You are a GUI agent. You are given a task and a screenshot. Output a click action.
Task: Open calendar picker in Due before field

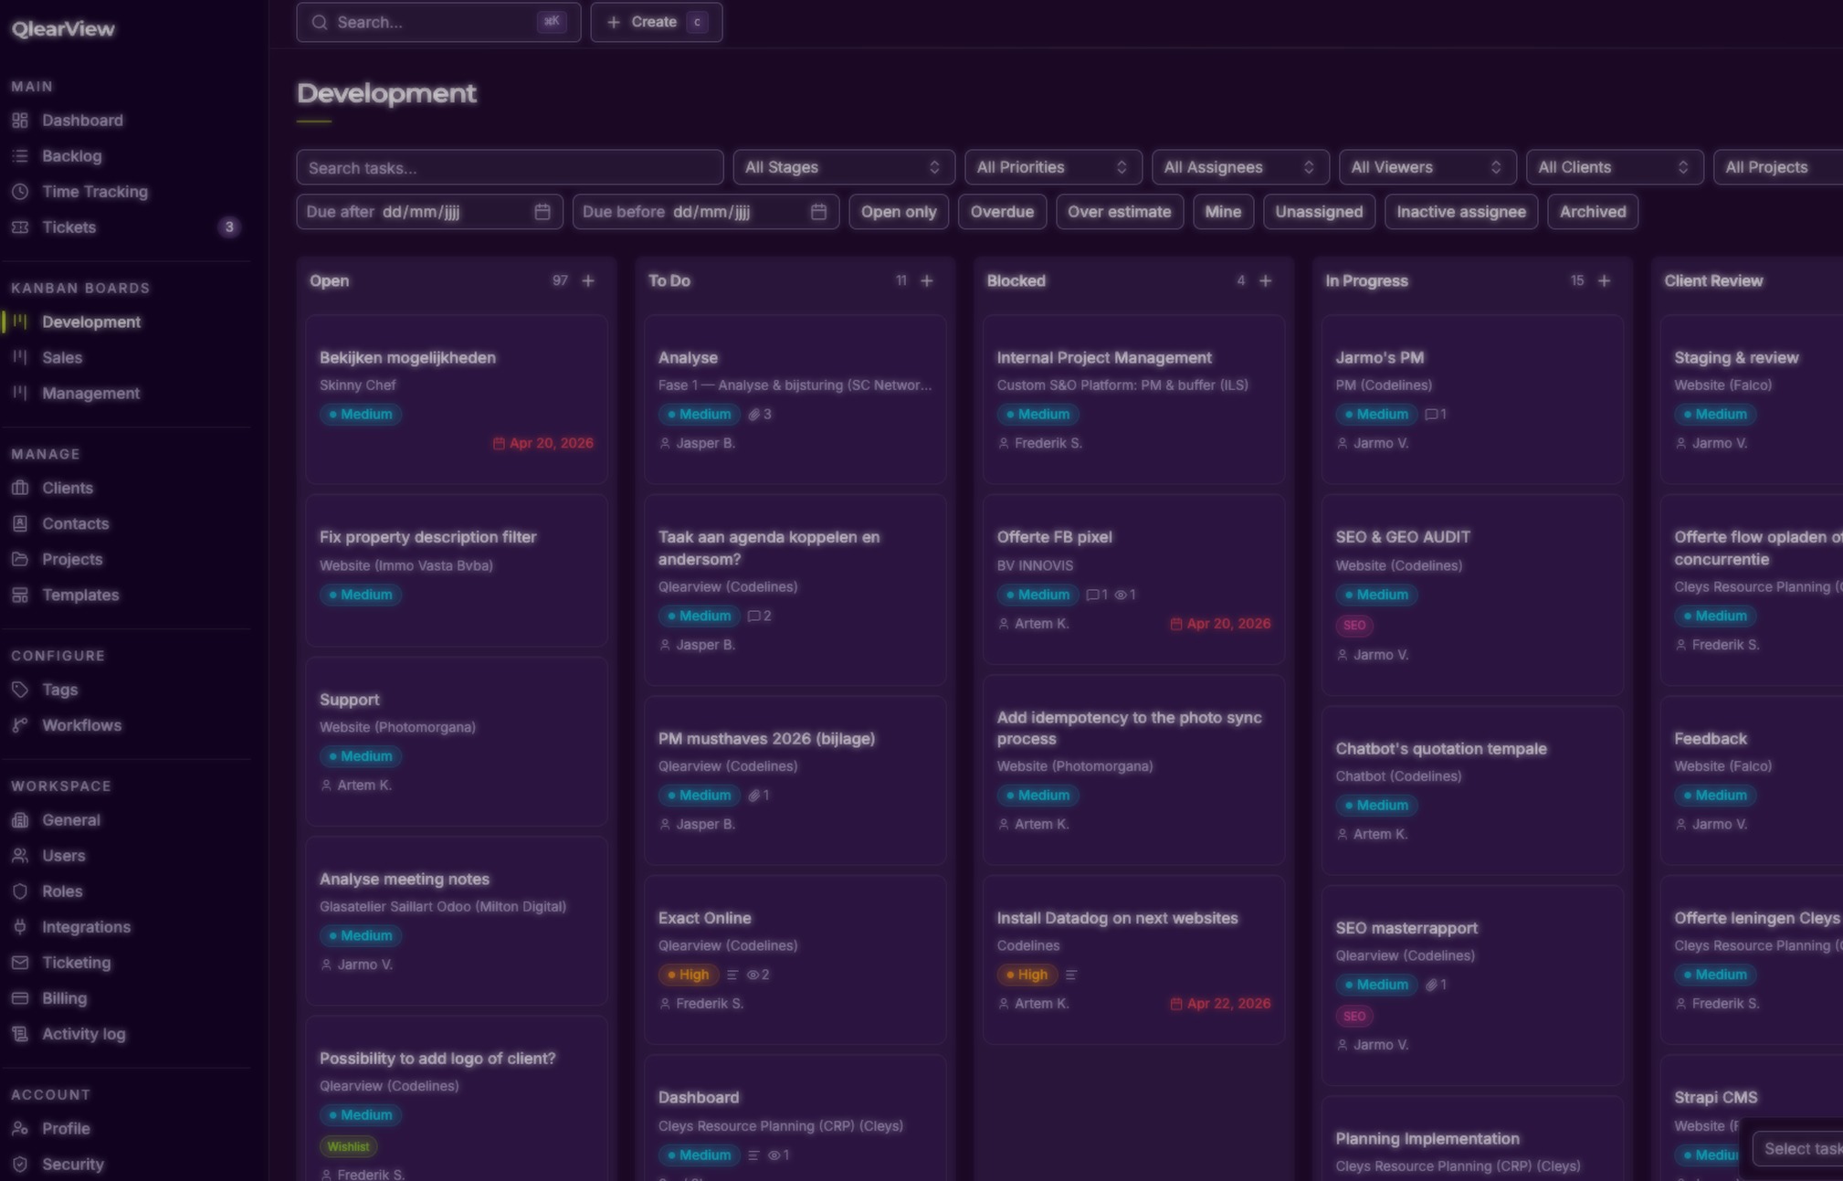click(x=818, y=212)
